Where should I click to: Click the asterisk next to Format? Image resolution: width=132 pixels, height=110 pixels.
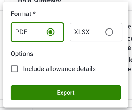point(34,13)
